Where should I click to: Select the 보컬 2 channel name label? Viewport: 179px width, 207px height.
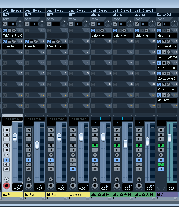[x=35, y=194]
